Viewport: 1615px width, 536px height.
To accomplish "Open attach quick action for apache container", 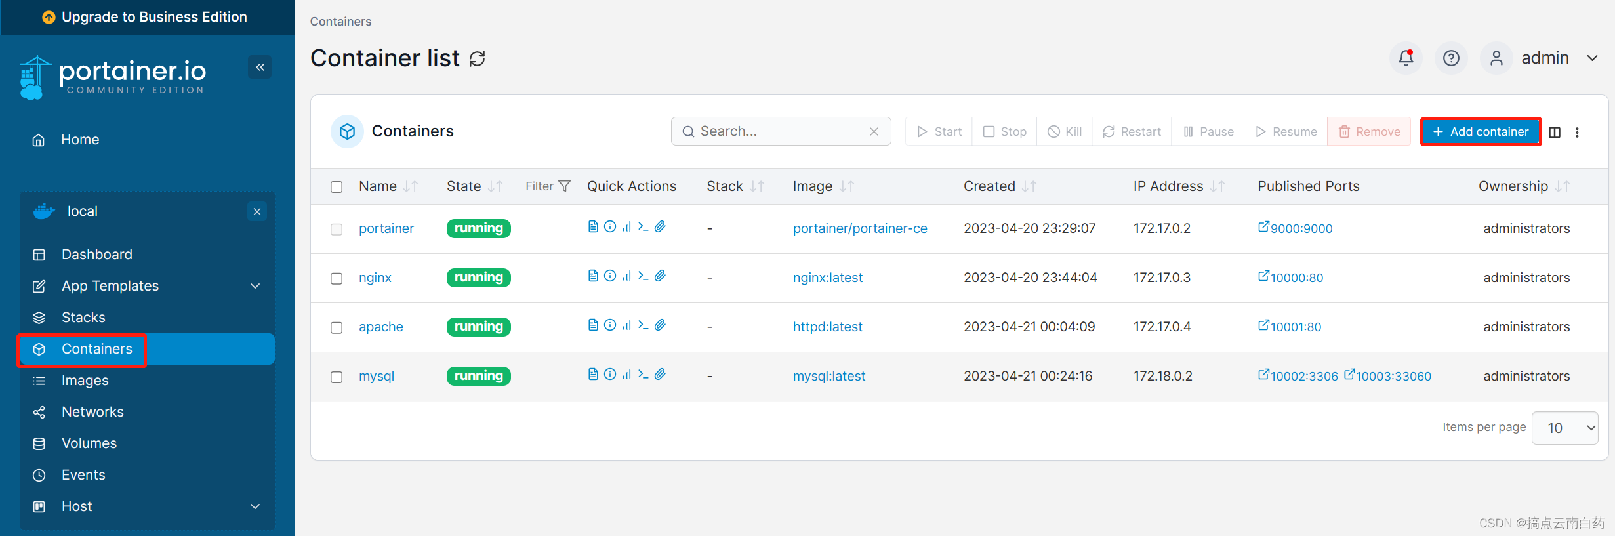I will point(660,325).
